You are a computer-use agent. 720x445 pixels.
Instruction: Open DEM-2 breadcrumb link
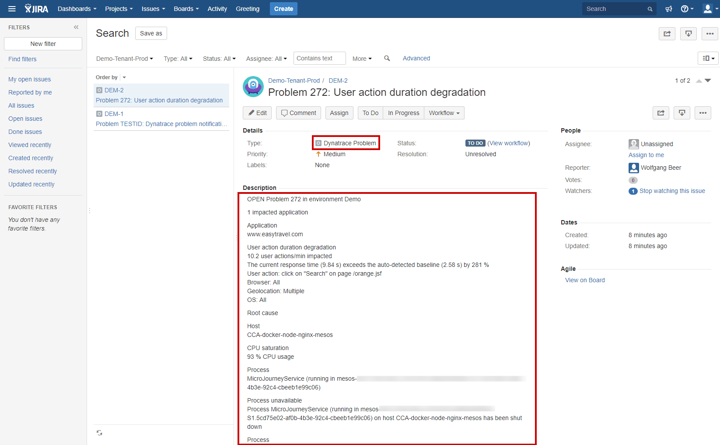coord(338,81)
